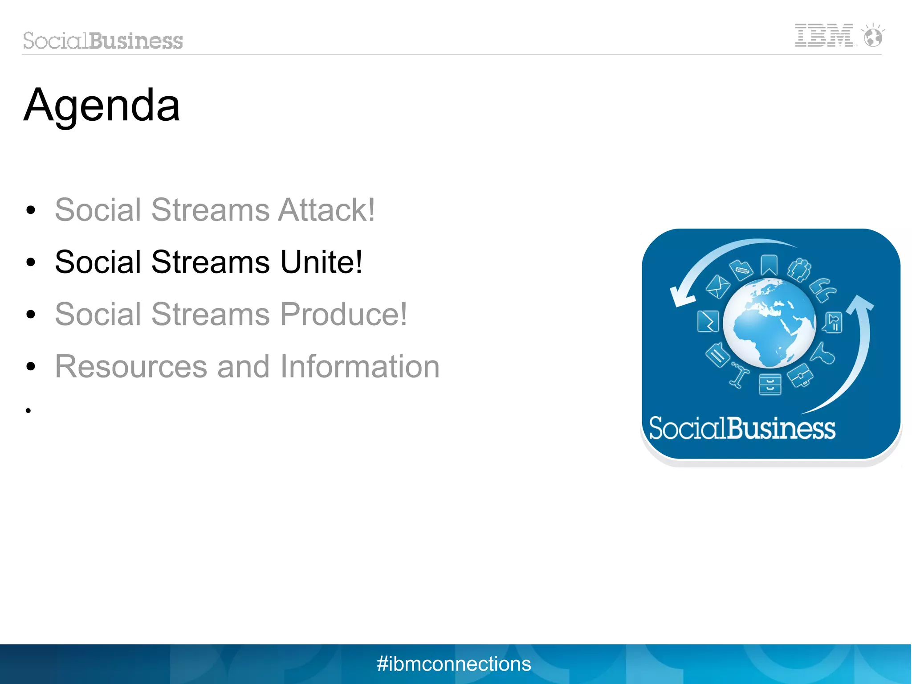The width and height of the screenshot is (912, 684).
Task: Click the briefcase icon below globe
Action: click(800, 376)
